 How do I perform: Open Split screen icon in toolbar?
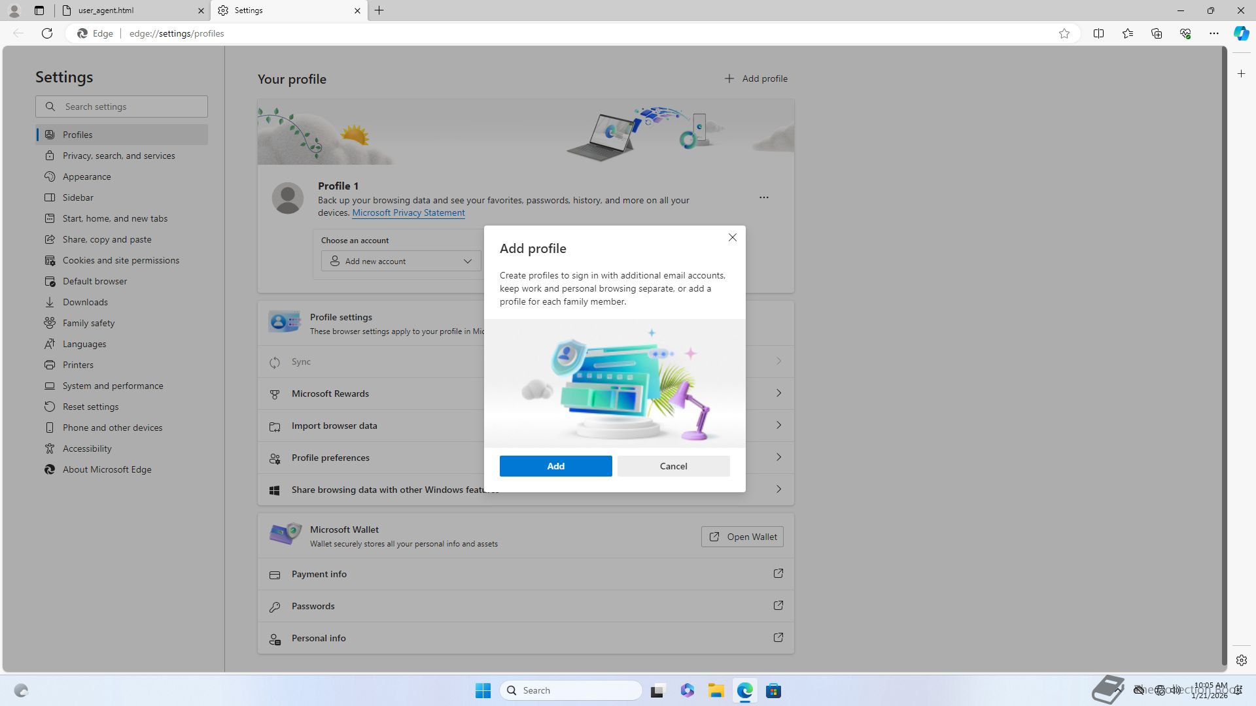click(1098, 33)
